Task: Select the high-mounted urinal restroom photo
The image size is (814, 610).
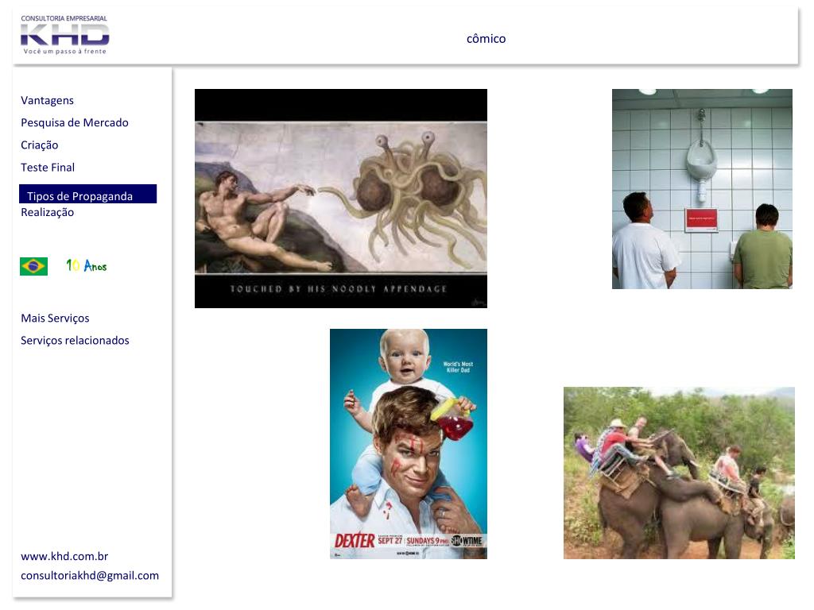Action: click(x=702, y=189)
